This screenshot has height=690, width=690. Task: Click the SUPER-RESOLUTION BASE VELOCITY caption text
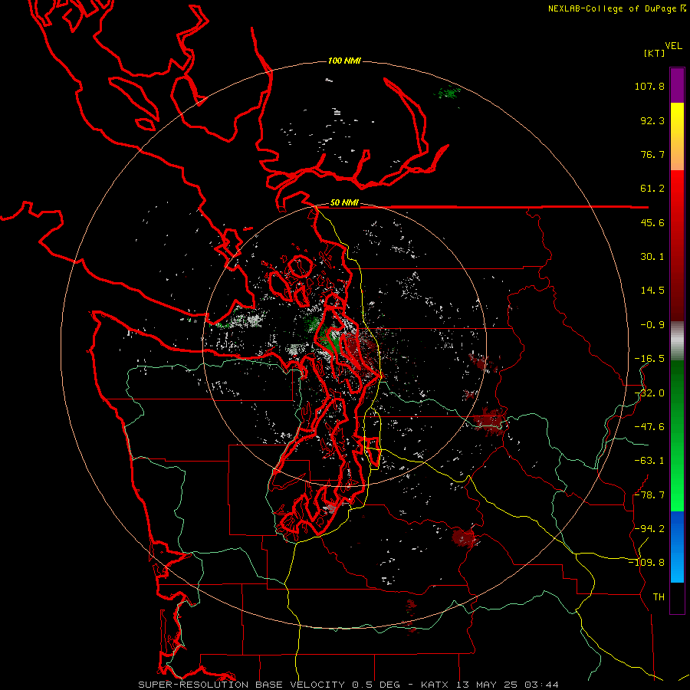(x=242, y=685)
